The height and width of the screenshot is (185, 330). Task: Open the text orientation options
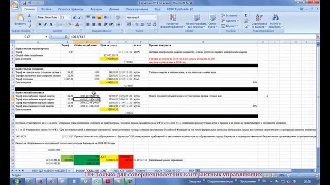click(x=106, y=17)
